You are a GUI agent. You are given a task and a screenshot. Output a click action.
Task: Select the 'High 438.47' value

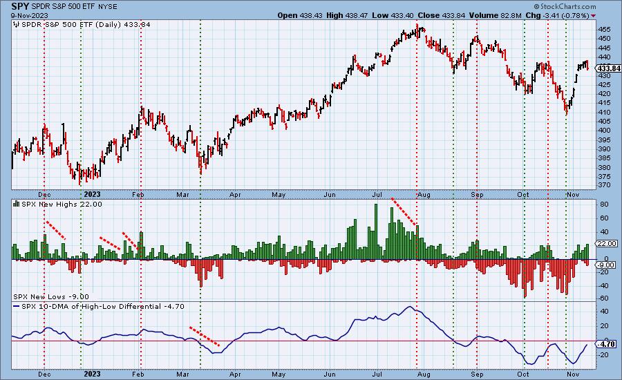[x=348, y=15]
